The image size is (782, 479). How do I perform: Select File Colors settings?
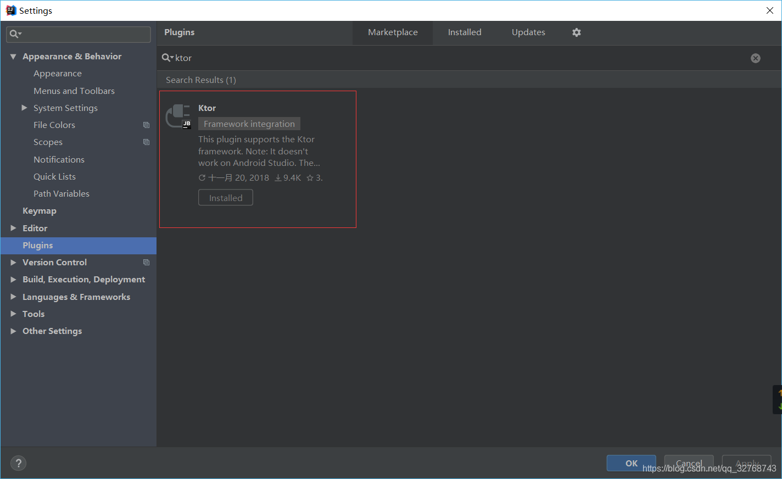pos(54,125)
